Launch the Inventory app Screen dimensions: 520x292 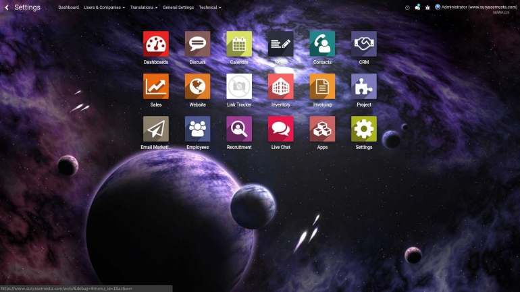click(280, 86)
